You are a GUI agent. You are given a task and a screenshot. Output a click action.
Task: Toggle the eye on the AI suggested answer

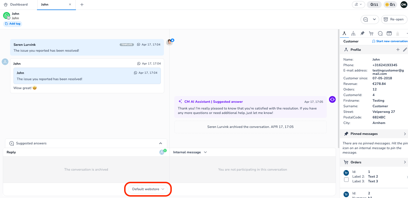tap(332, 99)
